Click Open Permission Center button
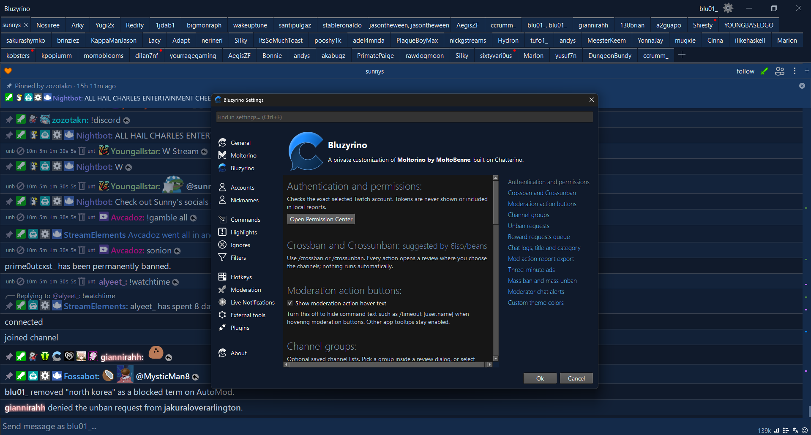This screenshot has height=435, width=811. coord(321,219)
